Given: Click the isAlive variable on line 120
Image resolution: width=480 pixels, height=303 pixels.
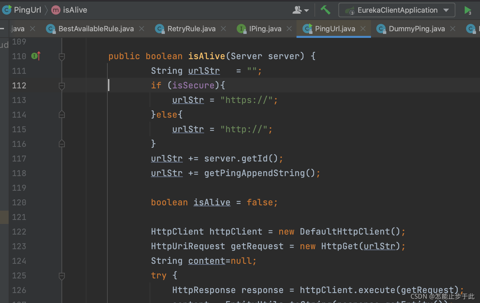Looking at the screenshot, I should tap(212, 202).
